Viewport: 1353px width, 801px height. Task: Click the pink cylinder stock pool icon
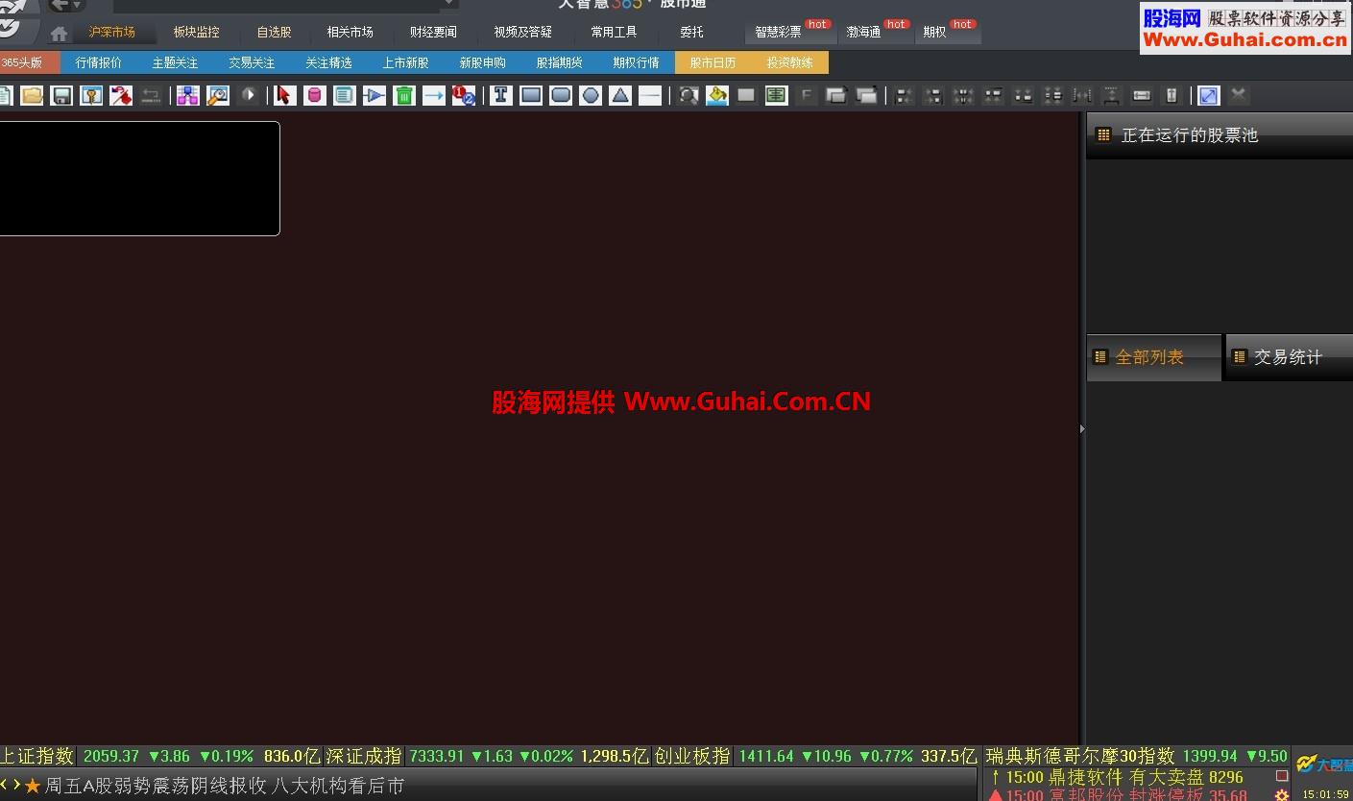click(314, 95)
